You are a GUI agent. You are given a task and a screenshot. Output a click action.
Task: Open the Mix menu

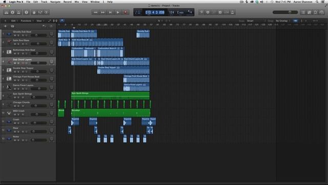(x=77, y=2)
